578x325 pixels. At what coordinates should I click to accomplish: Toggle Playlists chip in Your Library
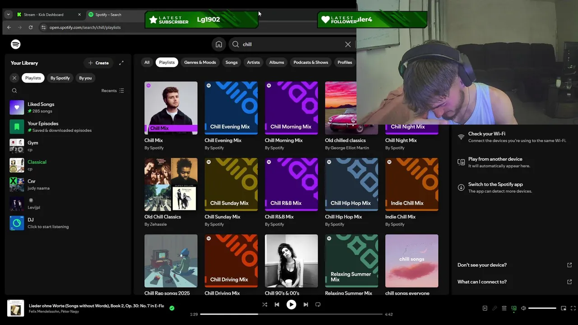coord(33,78)
